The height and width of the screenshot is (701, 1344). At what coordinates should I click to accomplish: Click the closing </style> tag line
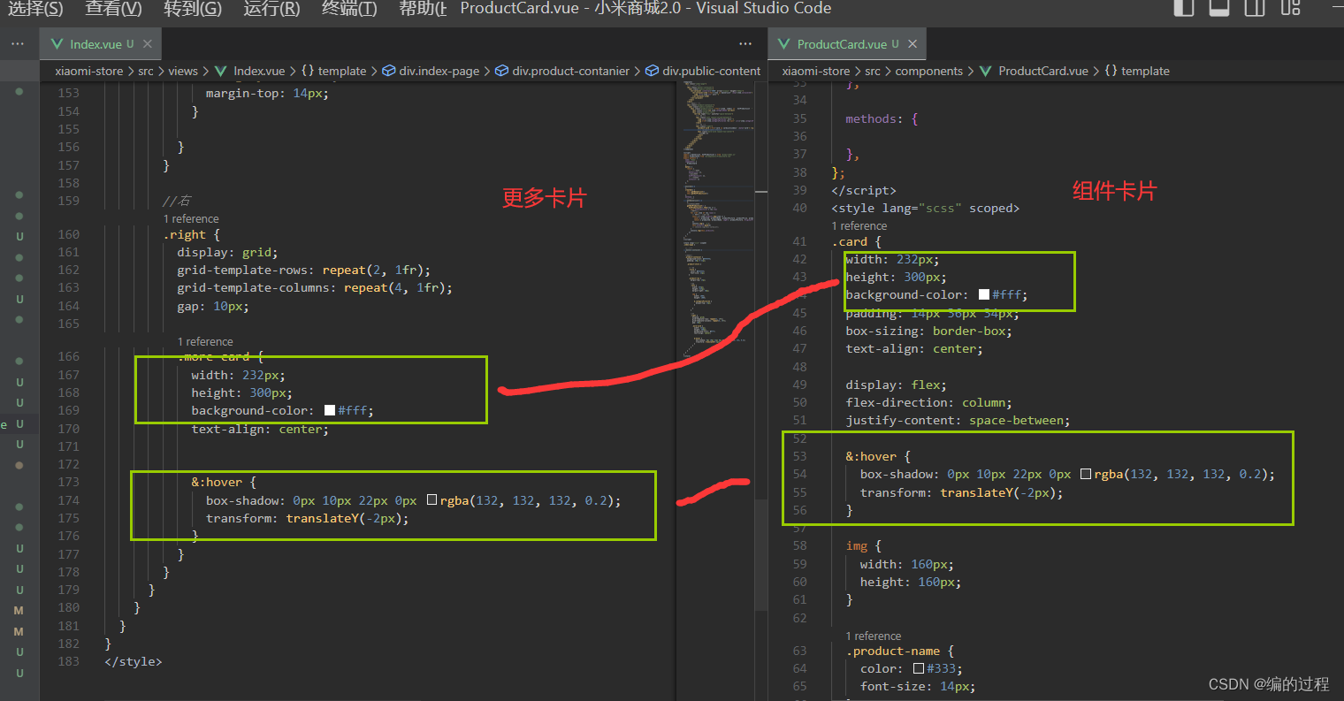134,661
